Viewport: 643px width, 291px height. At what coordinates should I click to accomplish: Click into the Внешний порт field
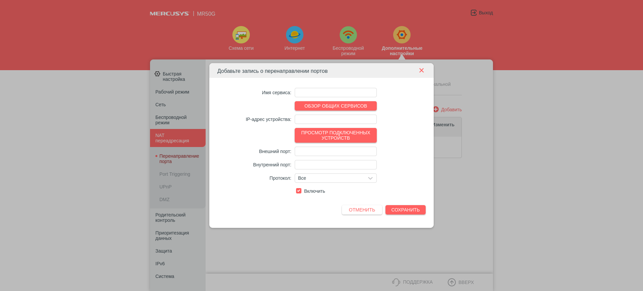coord(336,151)
